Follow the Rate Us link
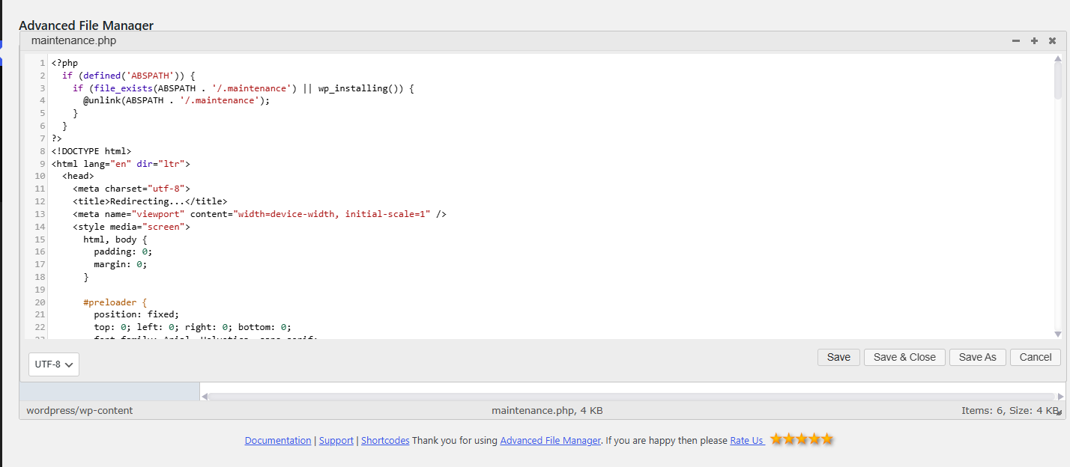This screenshot has width=1070, height=467. point(746,441)
